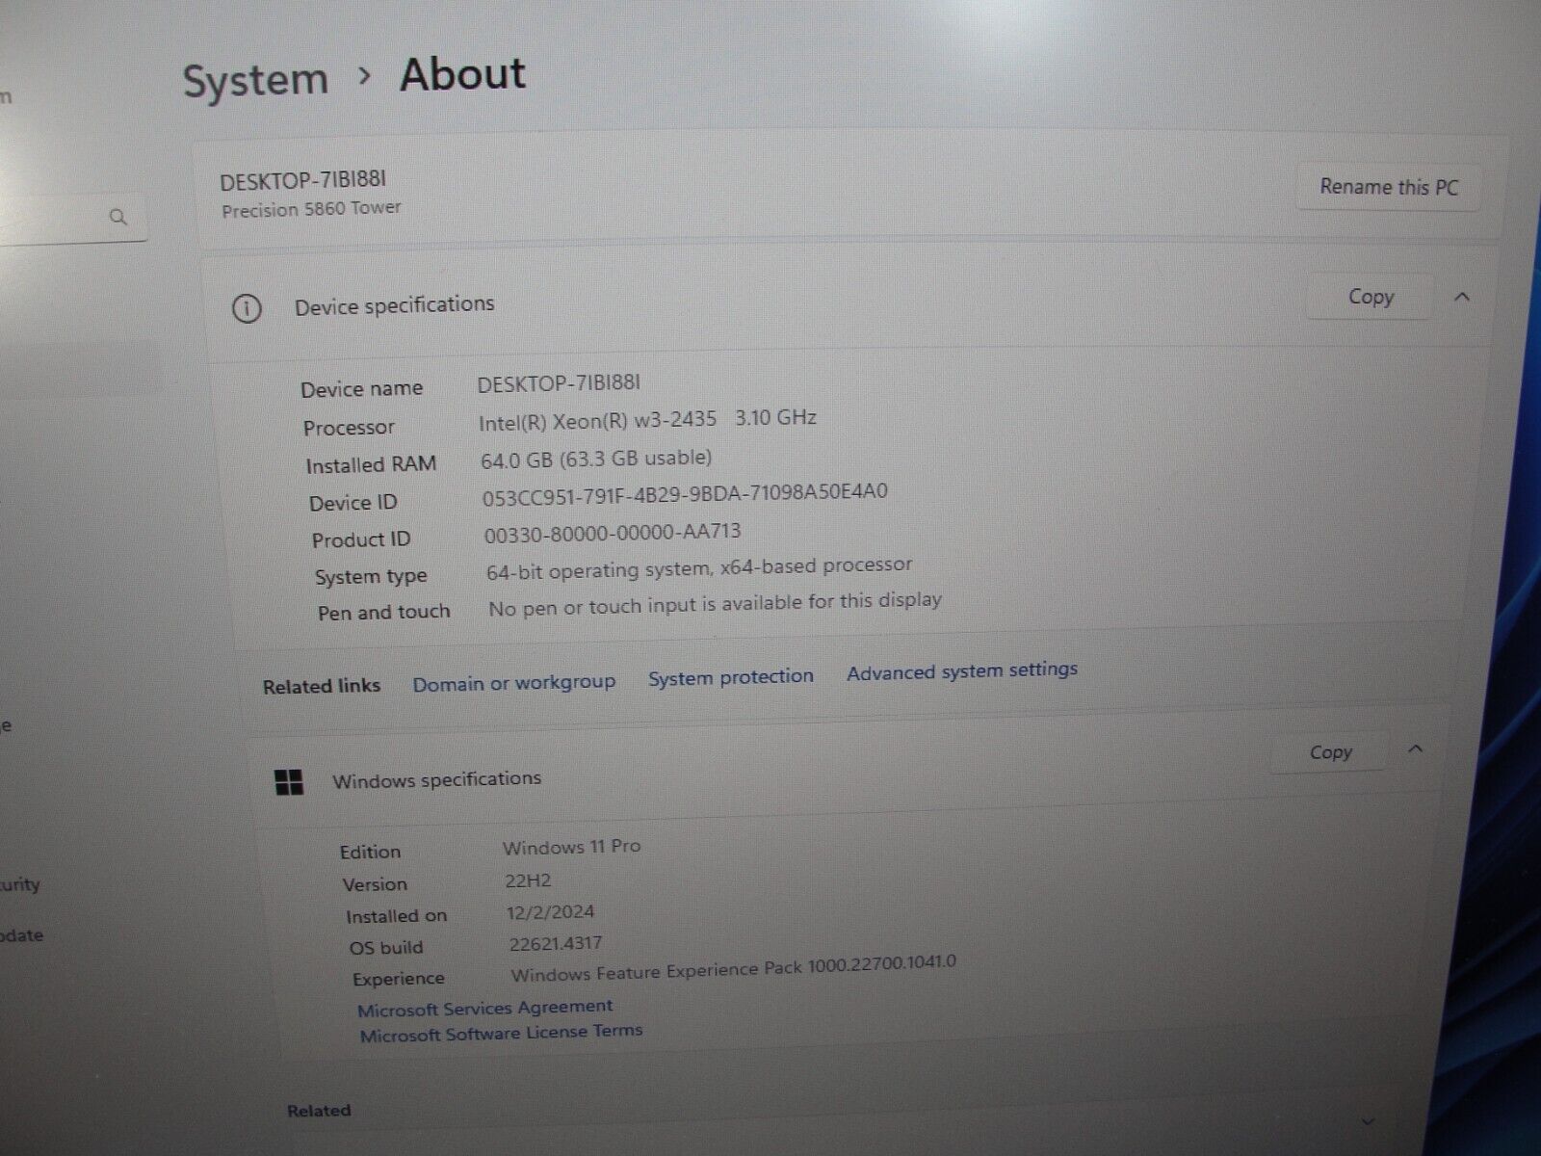Select version value 22H2
The image size is (1541, 1156).
528,880
